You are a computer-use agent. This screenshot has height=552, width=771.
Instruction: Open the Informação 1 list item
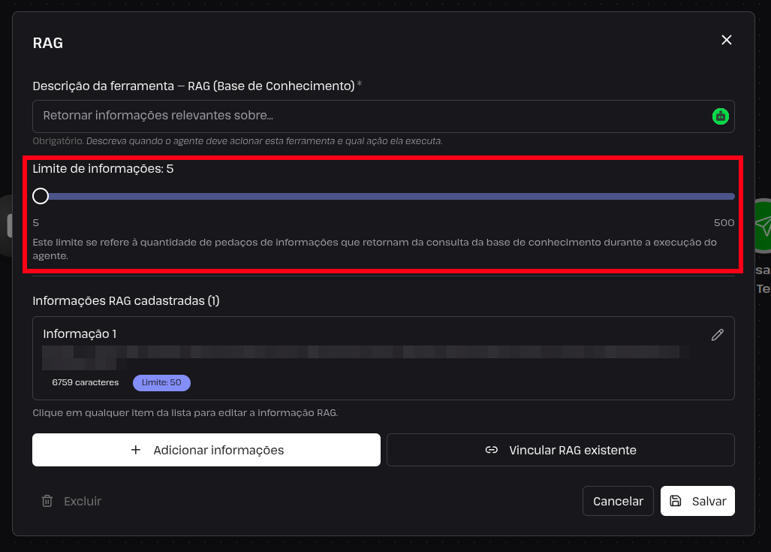pyautogui.click(x=384, y=358)
